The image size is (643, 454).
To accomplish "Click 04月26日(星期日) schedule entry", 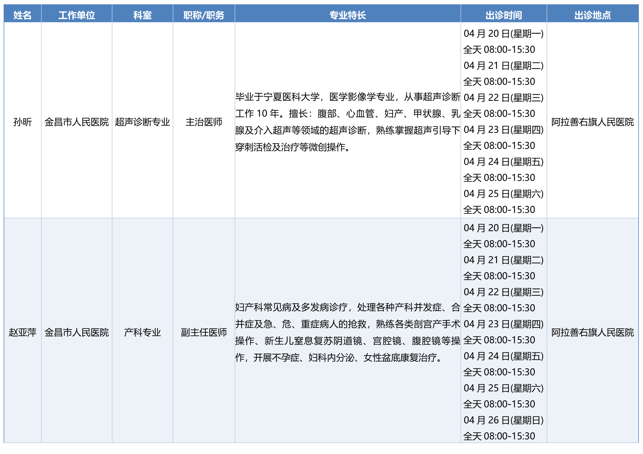I will [x=503, y=420].
